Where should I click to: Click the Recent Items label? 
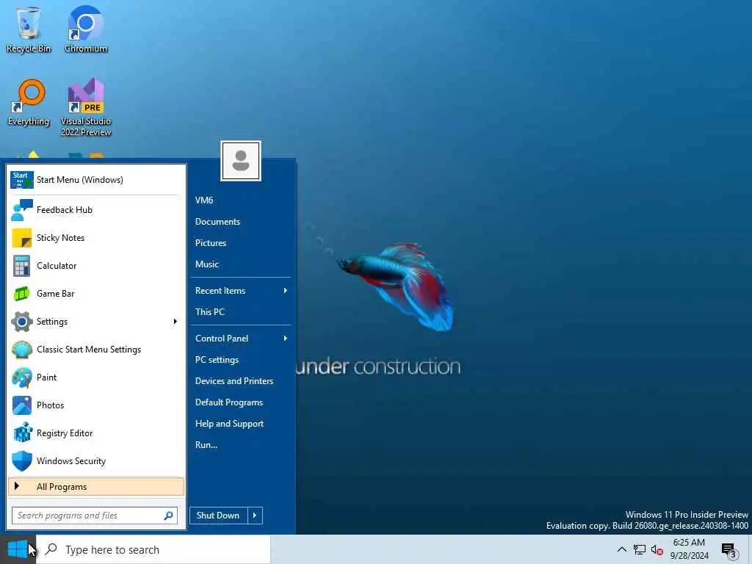coord(220,291)
